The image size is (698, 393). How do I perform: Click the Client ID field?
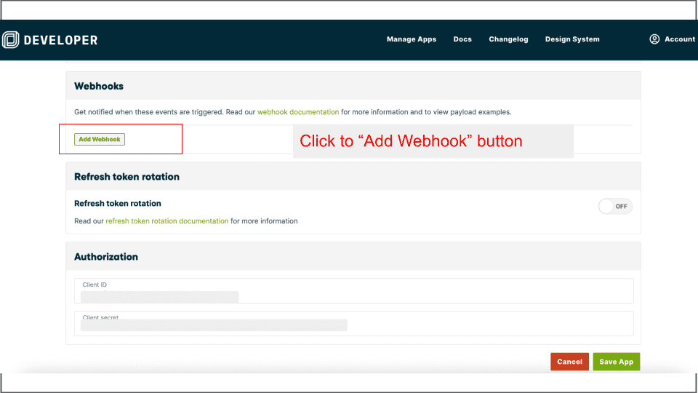pyautogui.click(x=353, y=290)
